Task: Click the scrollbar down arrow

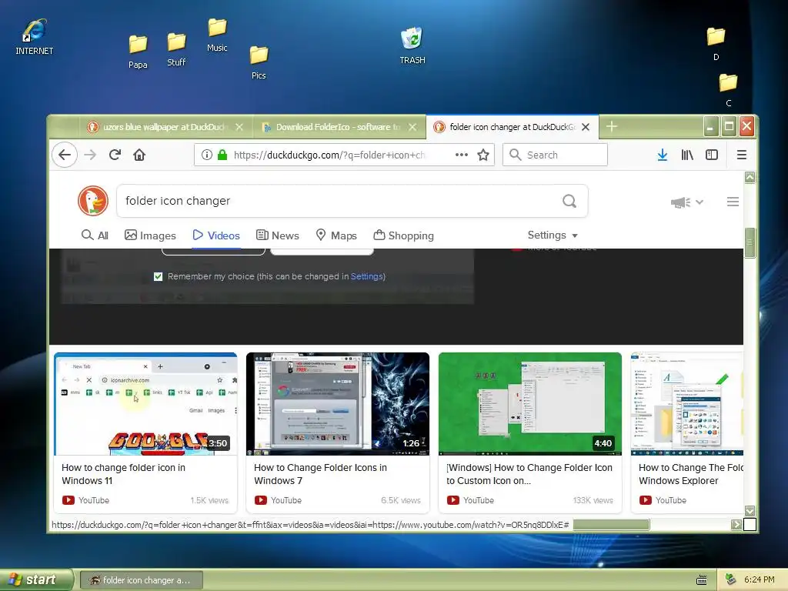Action: click(750, 511)
